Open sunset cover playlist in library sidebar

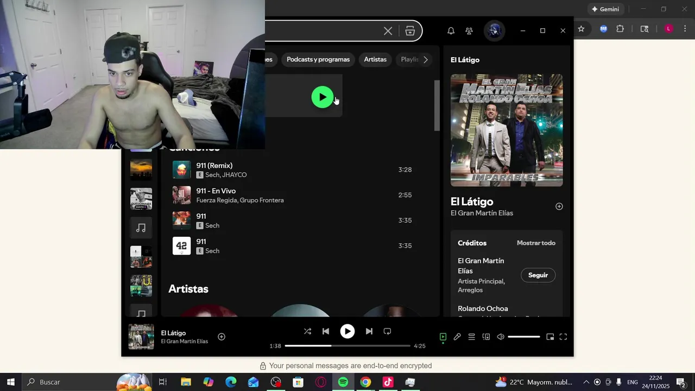coord(141,169)
